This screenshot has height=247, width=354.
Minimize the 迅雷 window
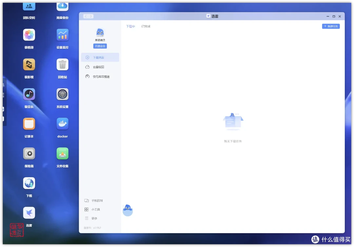point(328,16)
